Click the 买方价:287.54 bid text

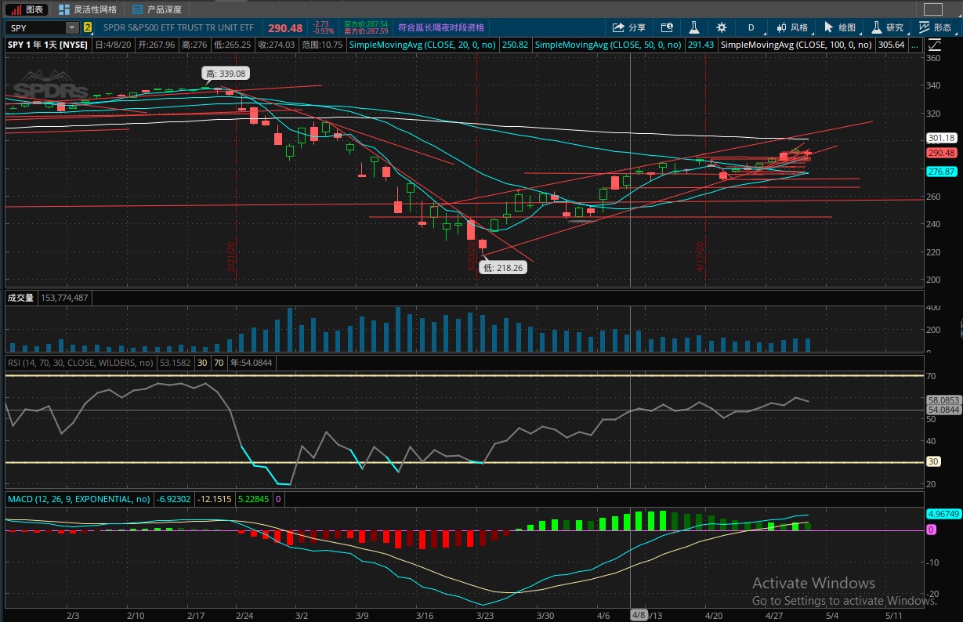pyautogui.click(x=366, y=24)
